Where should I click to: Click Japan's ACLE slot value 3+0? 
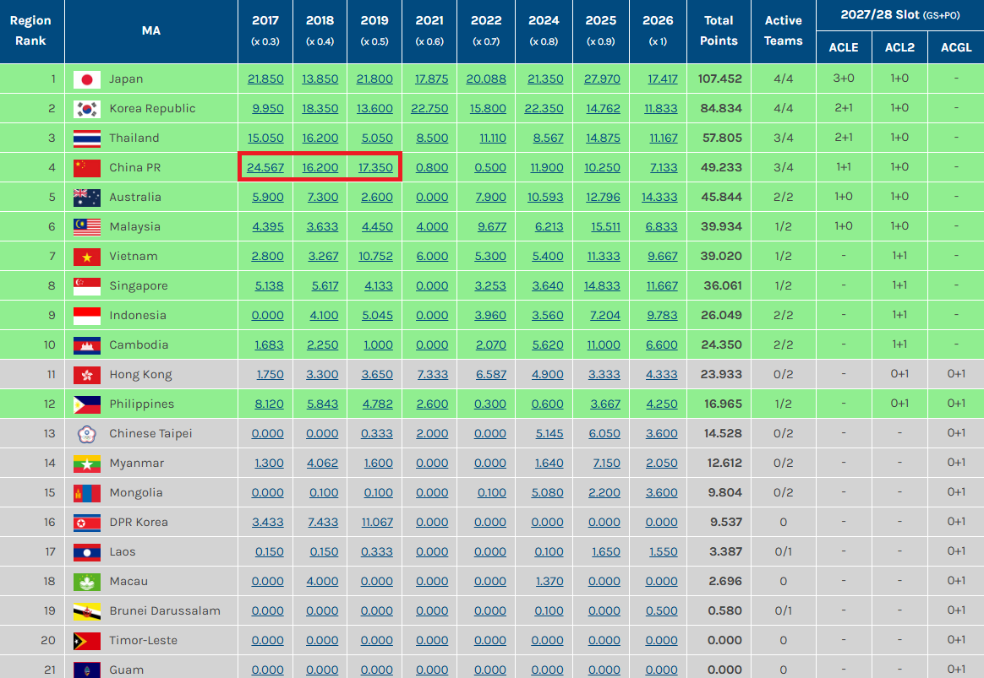(844, 79)
